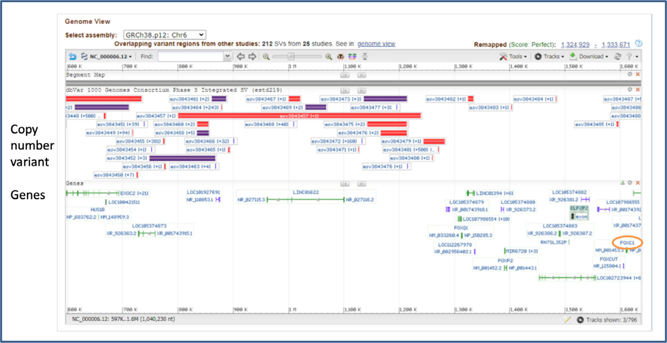Open the Select assembly GRCh38.p12 combo box
667x343 pixels.
165,35
